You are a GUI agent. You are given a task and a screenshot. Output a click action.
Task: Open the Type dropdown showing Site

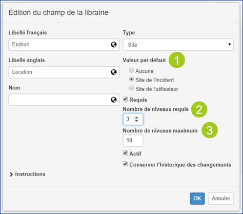(x=178, y=45)
